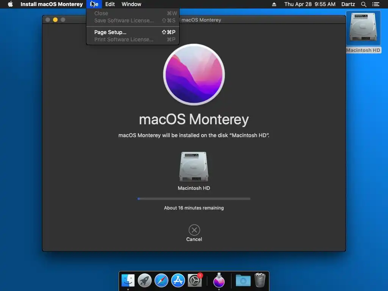This screenshot has width=388, height=291.
Task: Click the date and time in menu bar
Action: (310, 4)
